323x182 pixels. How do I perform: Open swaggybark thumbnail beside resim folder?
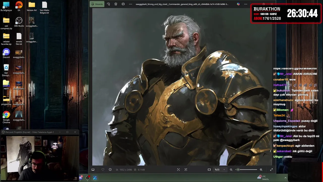click(x=19, y=85)
